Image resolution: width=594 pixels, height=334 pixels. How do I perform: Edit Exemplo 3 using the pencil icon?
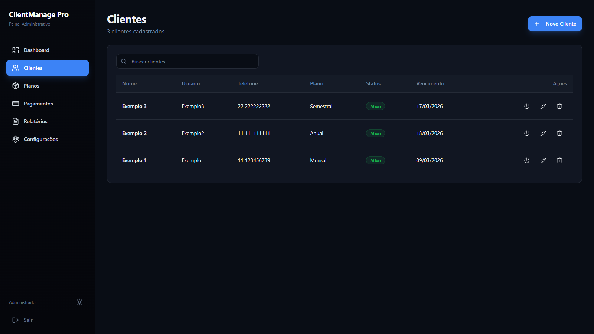[x=543, y=106]
